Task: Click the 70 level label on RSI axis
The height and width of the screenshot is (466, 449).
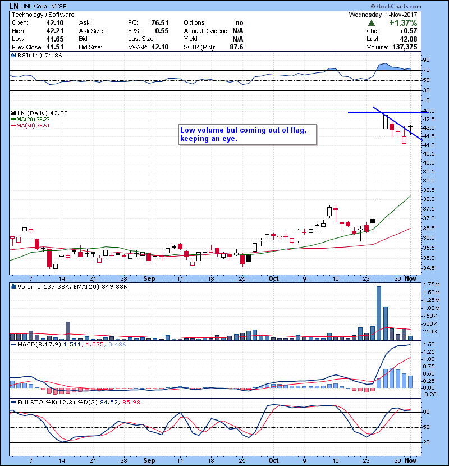Action: coord(427,70)
